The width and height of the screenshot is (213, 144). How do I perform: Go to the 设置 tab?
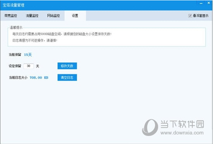coord(75,16)
